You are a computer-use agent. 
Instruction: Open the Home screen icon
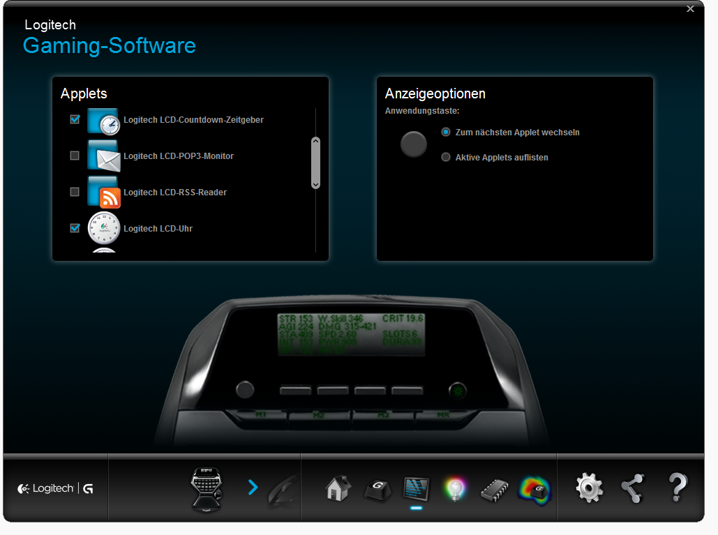pyautogui.click(x=338, y=488)
